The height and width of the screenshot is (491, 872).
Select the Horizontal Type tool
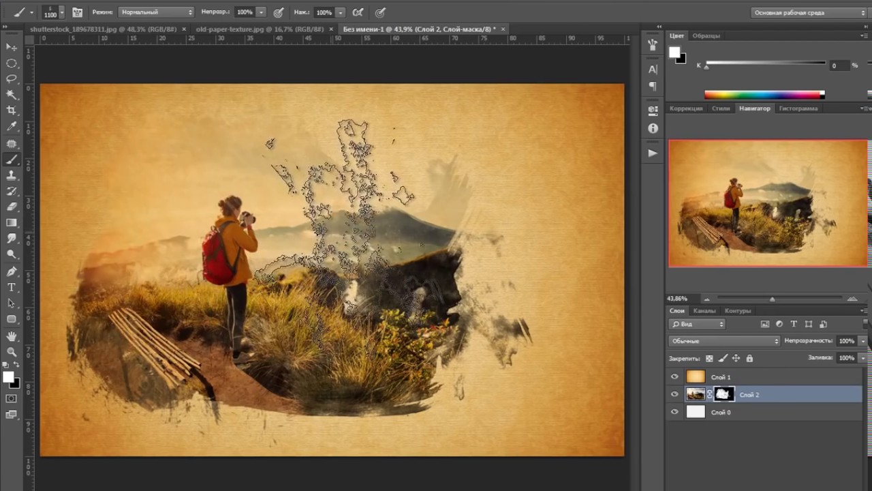point(12,287)
